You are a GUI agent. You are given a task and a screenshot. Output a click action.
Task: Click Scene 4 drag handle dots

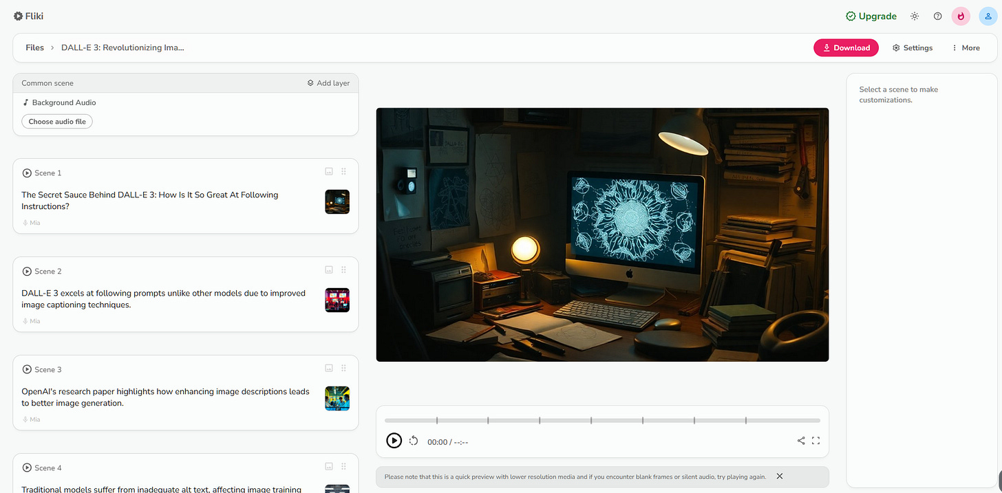(344, 467)
